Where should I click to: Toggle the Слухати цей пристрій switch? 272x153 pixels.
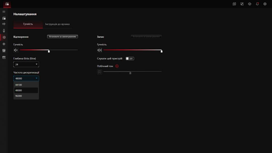130,59
